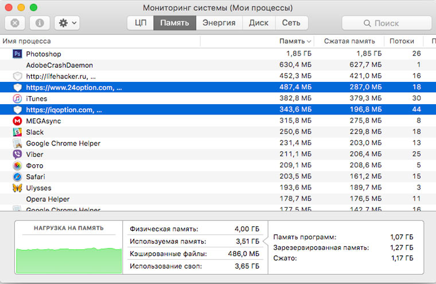436x284 pixels.
Task: Select the http://lifehacker.ru process name
Action: coord(61,76)
